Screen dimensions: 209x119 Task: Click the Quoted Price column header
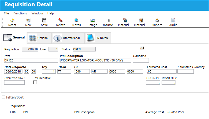click(x=176, y=112)
